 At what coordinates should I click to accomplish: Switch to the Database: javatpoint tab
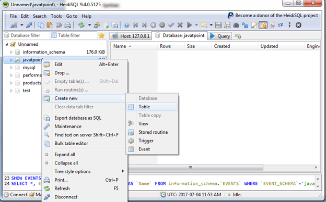pyautogui.click(x=180, y=35)
